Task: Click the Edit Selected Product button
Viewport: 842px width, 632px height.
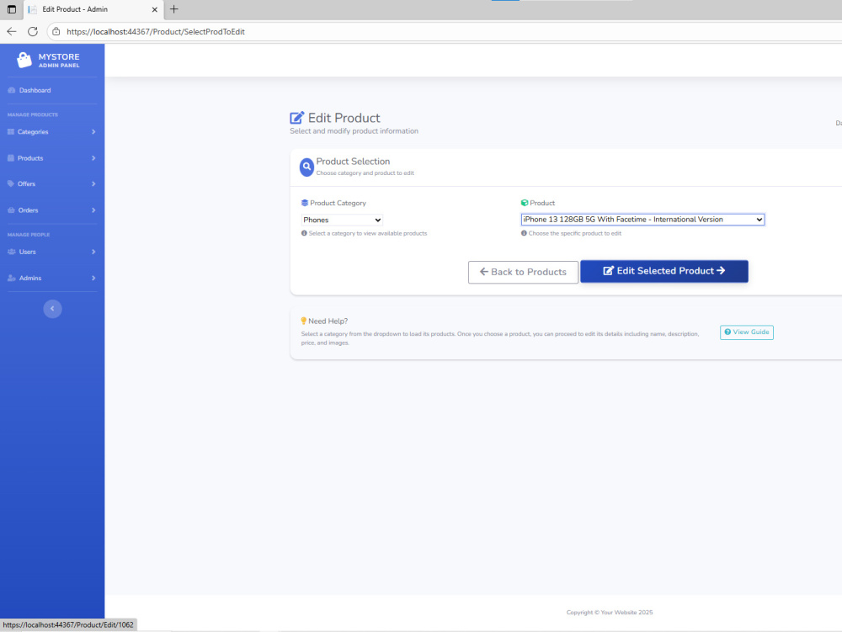Action: [664, 271]
